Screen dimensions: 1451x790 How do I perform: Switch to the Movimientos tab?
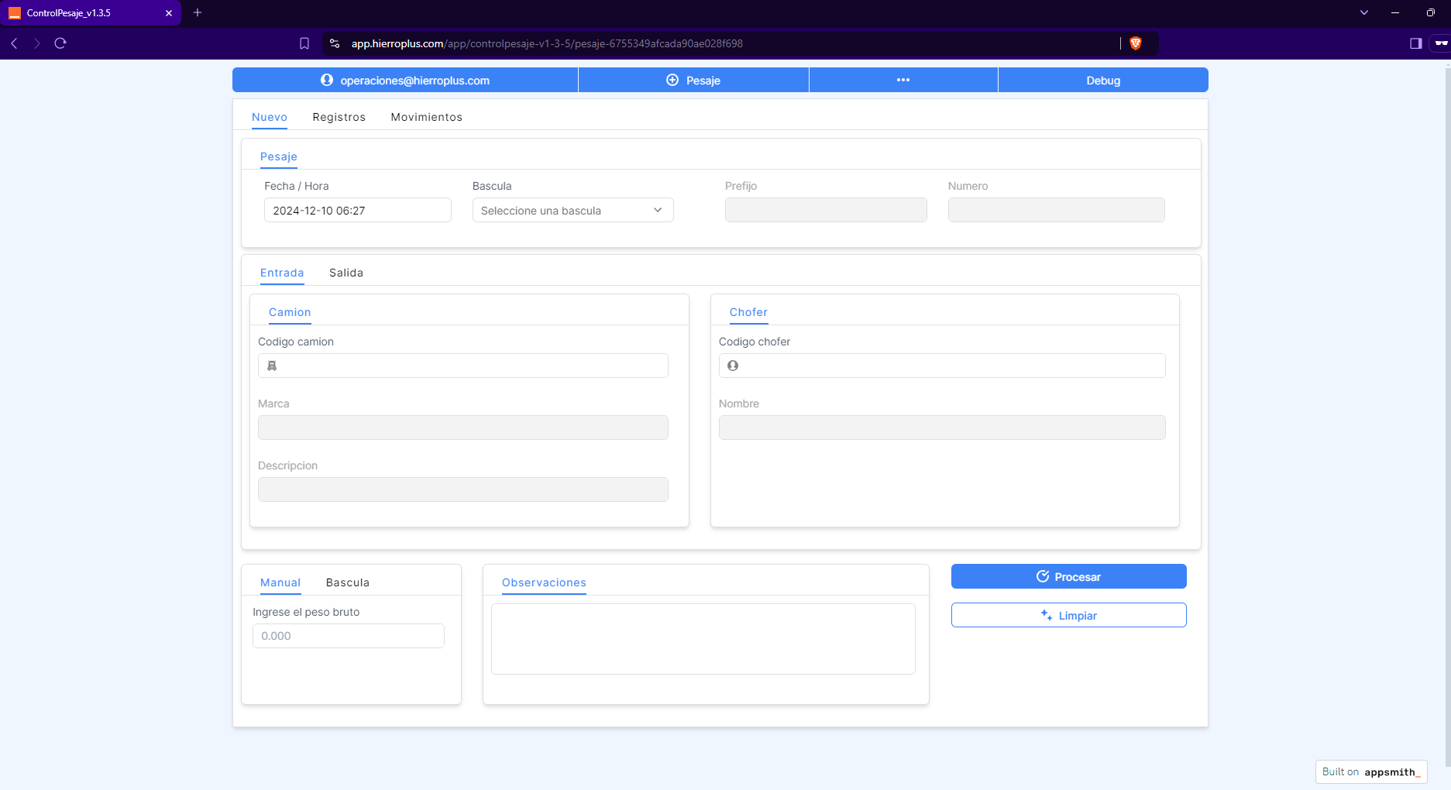(x=426, y=117)
